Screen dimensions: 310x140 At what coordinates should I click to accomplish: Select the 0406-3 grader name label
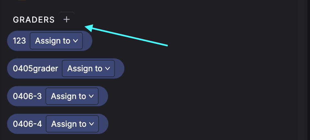(x=27, y=96)
